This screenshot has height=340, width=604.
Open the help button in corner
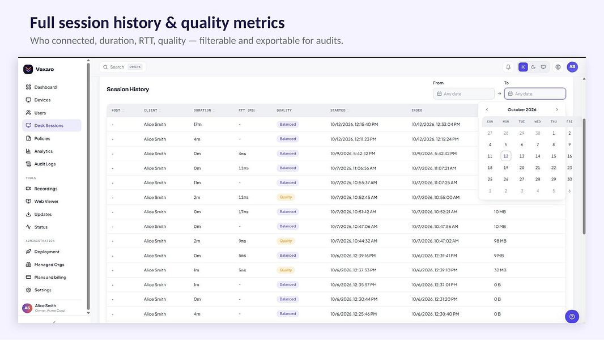pos(572,317)
